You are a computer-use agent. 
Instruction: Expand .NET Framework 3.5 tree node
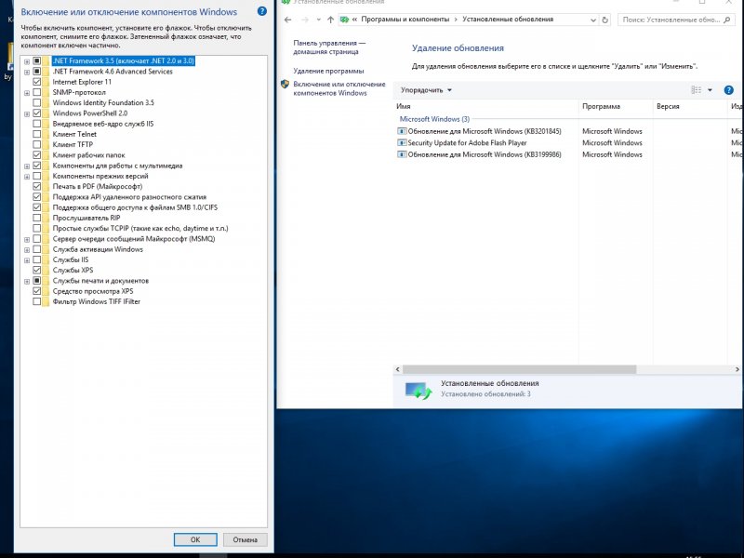click(x=27, y=61)
